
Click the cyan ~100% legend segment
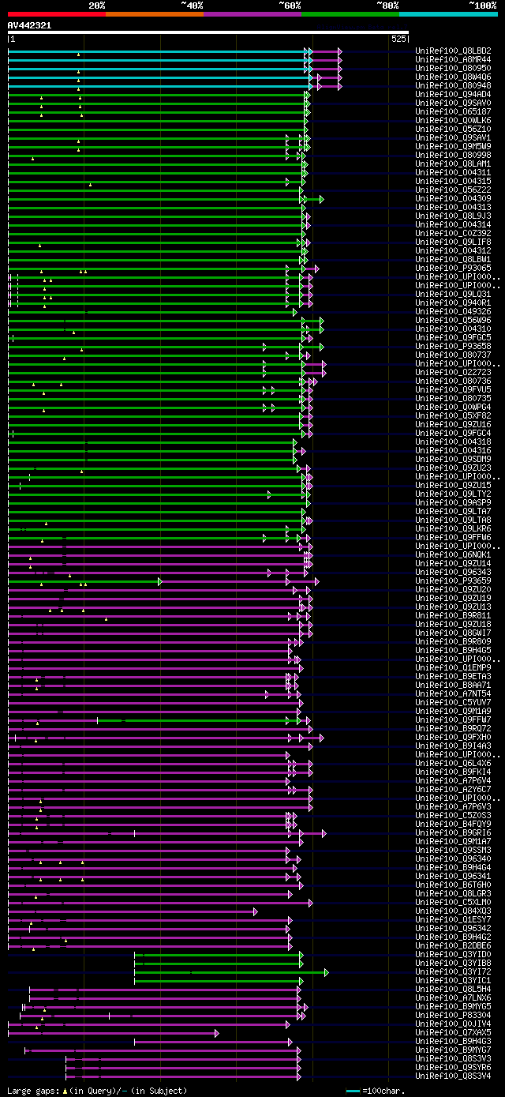pyautogui.click(x=448, y=13)
